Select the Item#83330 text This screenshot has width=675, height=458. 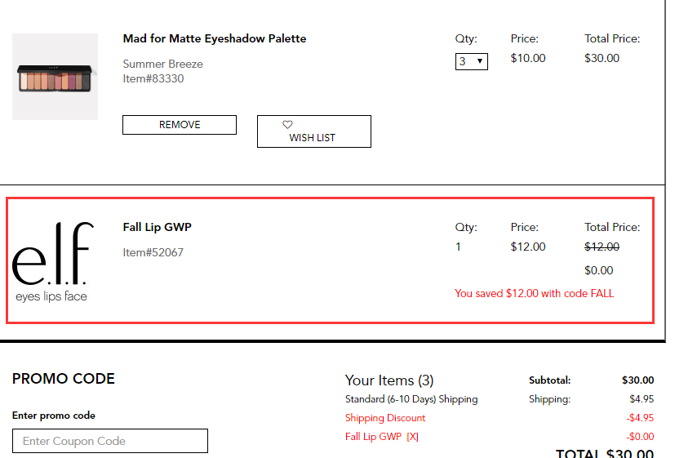pos(153,78)
